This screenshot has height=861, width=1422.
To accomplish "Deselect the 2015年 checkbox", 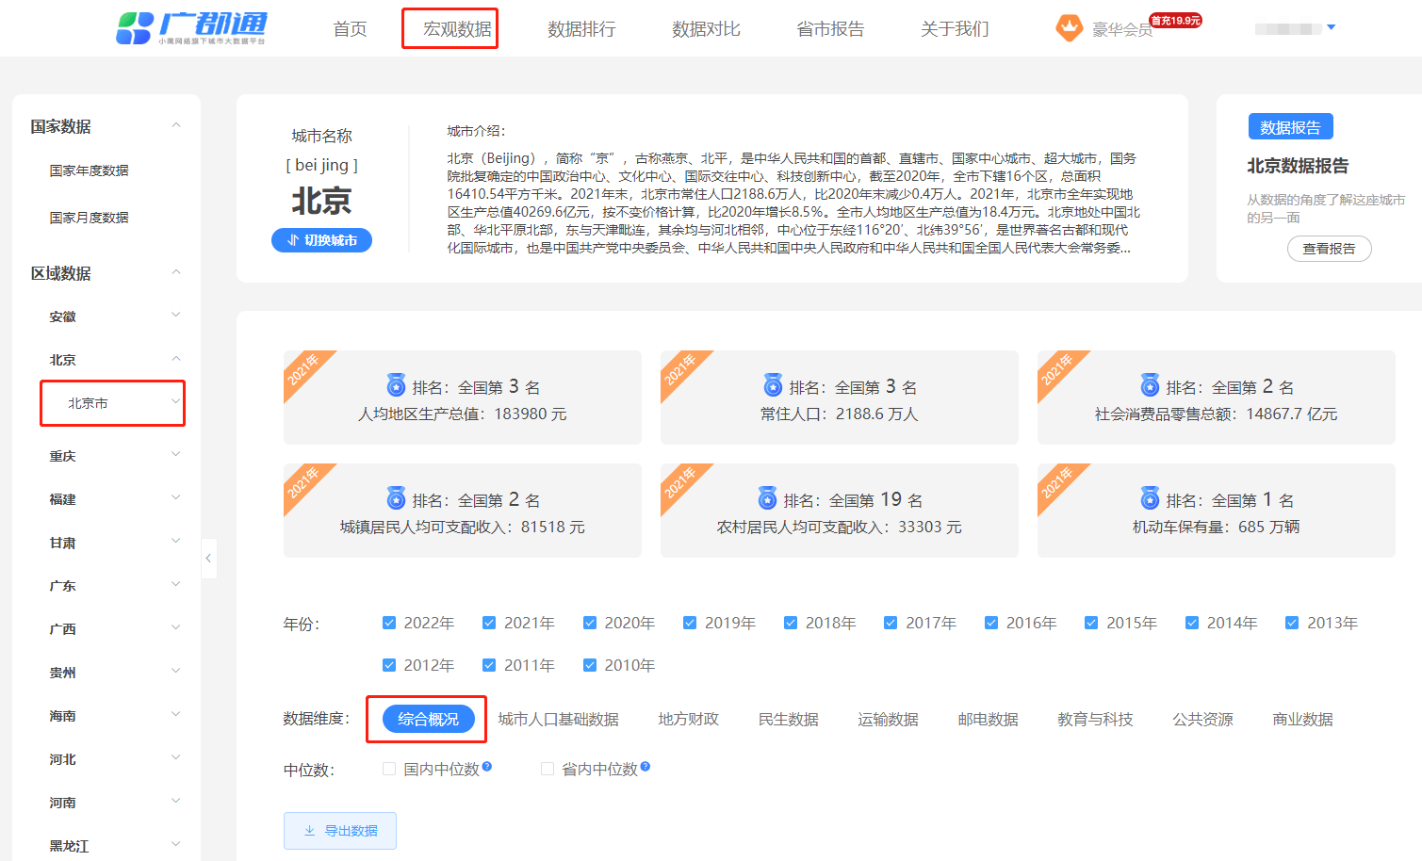I will click(x=1091, y=623).
